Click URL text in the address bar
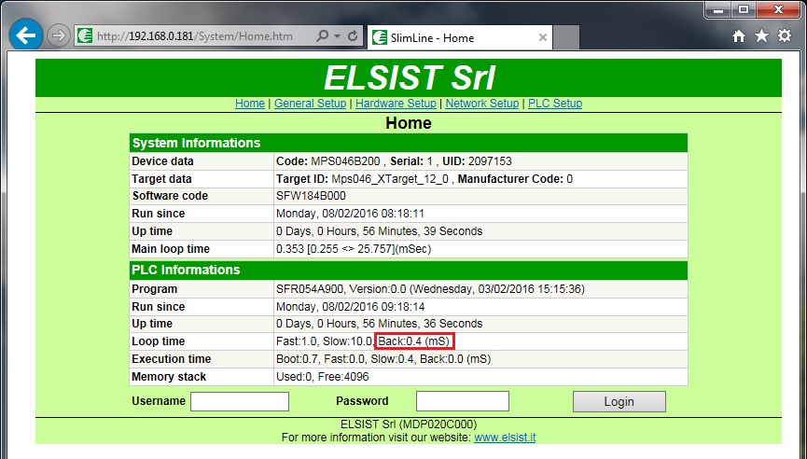This screenshot has width=807, height=459. click(195, 36)
